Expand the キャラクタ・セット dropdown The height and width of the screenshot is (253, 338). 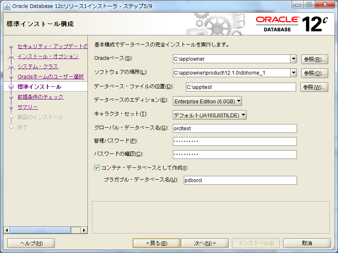click(210, 115)
